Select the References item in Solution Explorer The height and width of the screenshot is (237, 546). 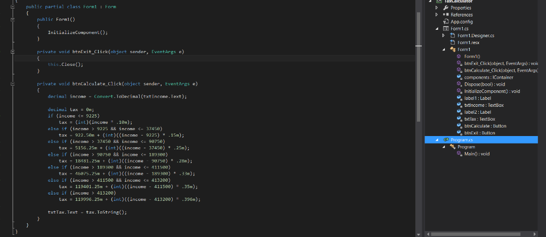462,14
